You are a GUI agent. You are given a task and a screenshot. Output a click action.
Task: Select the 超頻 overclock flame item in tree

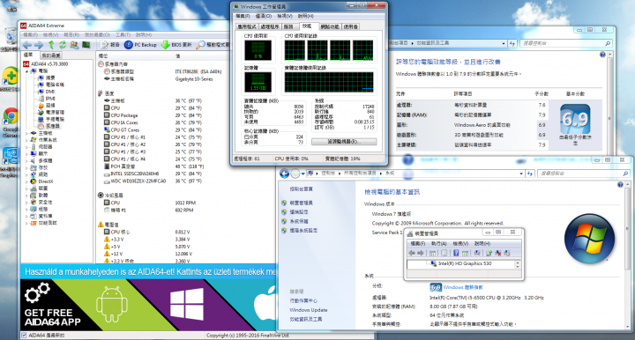click(46, 105)
